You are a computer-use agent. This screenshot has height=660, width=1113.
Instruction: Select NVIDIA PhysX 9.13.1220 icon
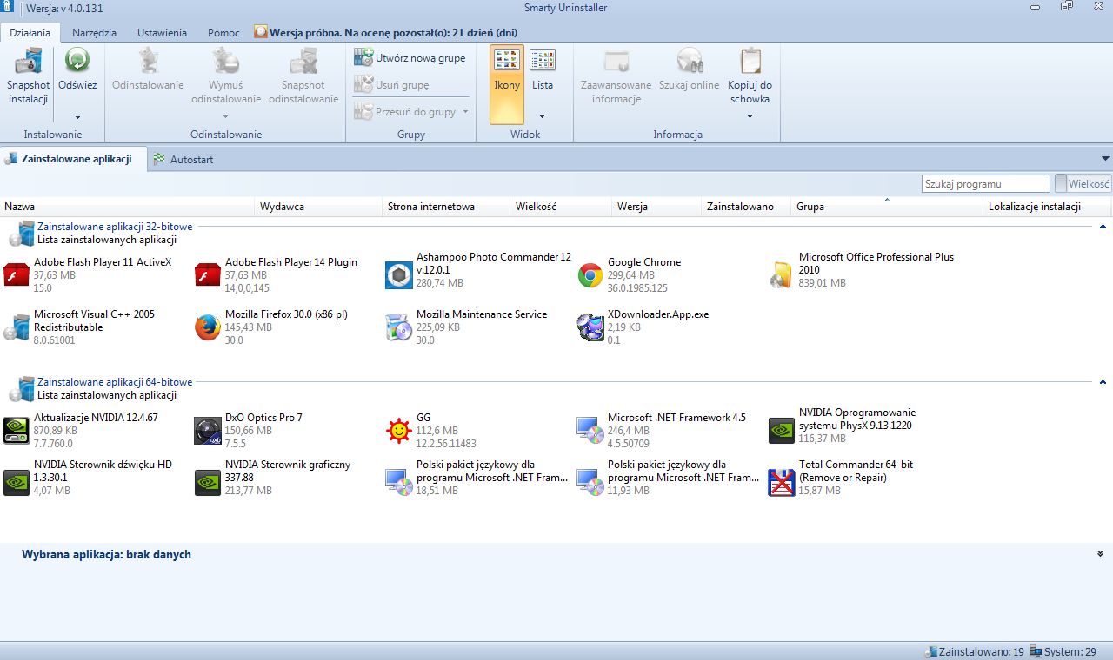[x=782, y=430]
